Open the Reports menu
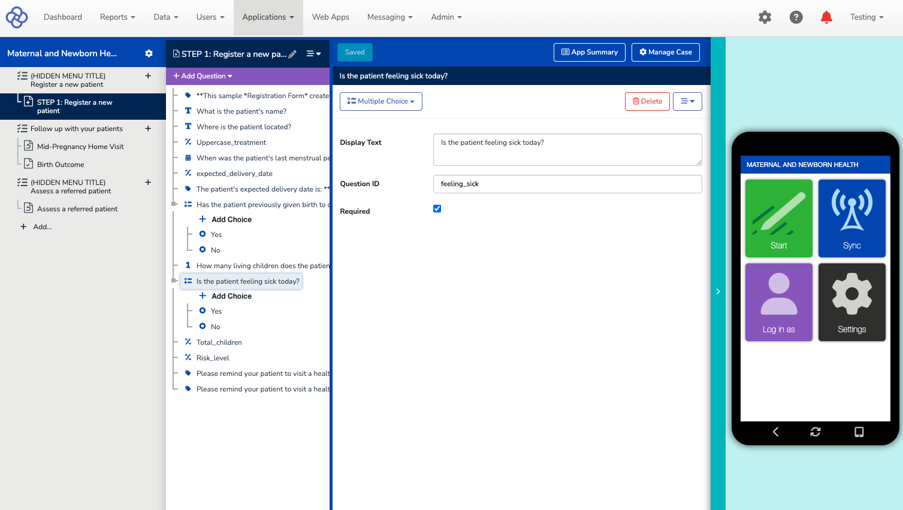Screen dimensions: 903x510 click(x=117, y=17)
